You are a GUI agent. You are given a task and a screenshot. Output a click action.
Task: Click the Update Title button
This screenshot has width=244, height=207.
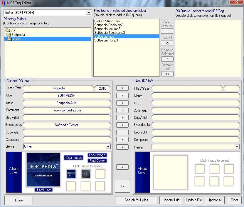171,200
